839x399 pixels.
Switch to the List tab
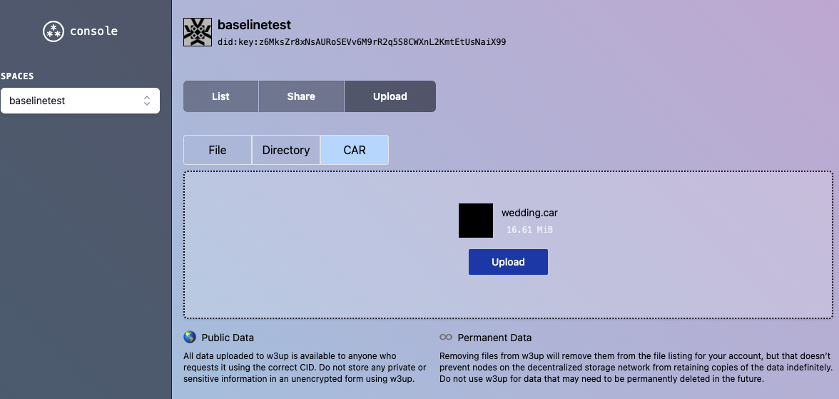(x=220, y=96)
